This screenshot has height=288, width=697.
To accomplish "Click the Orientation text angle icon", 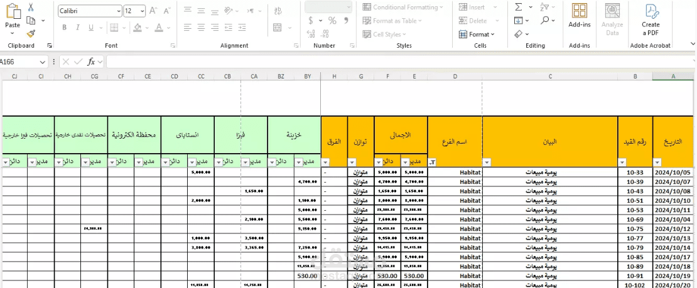I will click(x=229, y=10).
